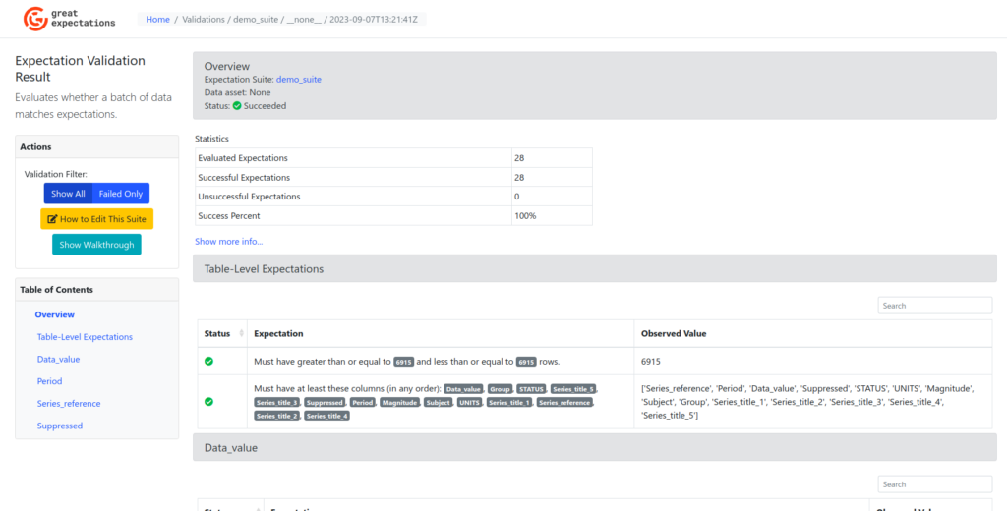Jump to Table-Level Expectations in contents

pos(85,337)
